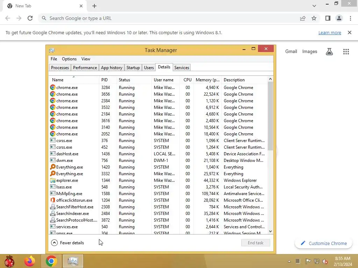The height and width of the screenshot is (268, 358).
Task: Open Chrome profile avatar
Action: pos(339,18)
